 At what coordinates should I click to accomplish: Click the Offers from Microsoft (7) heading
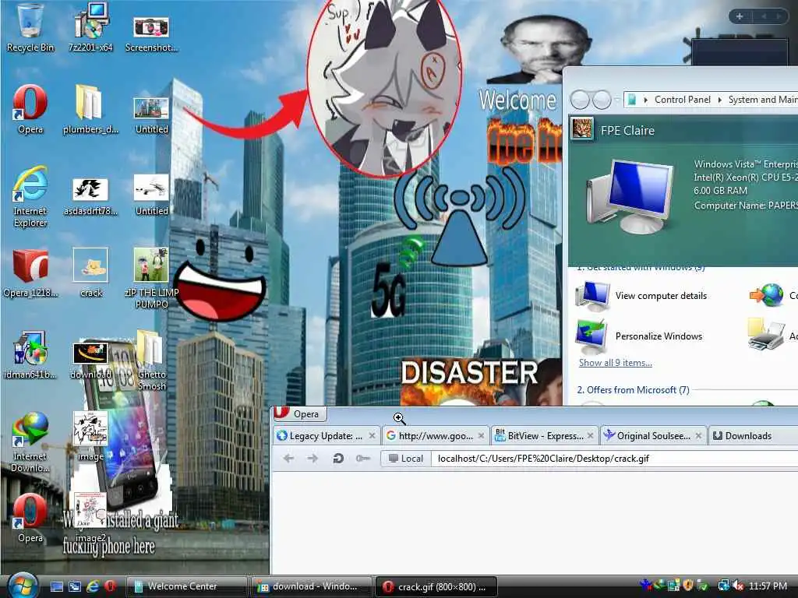point(633,390)
